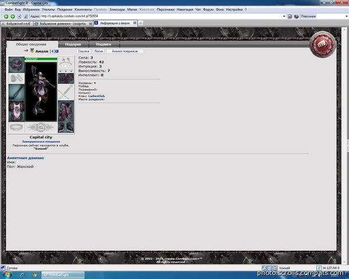Open the Вид menu
The image size is (349, 279).
pyautogui.click(x=18, y=9)
